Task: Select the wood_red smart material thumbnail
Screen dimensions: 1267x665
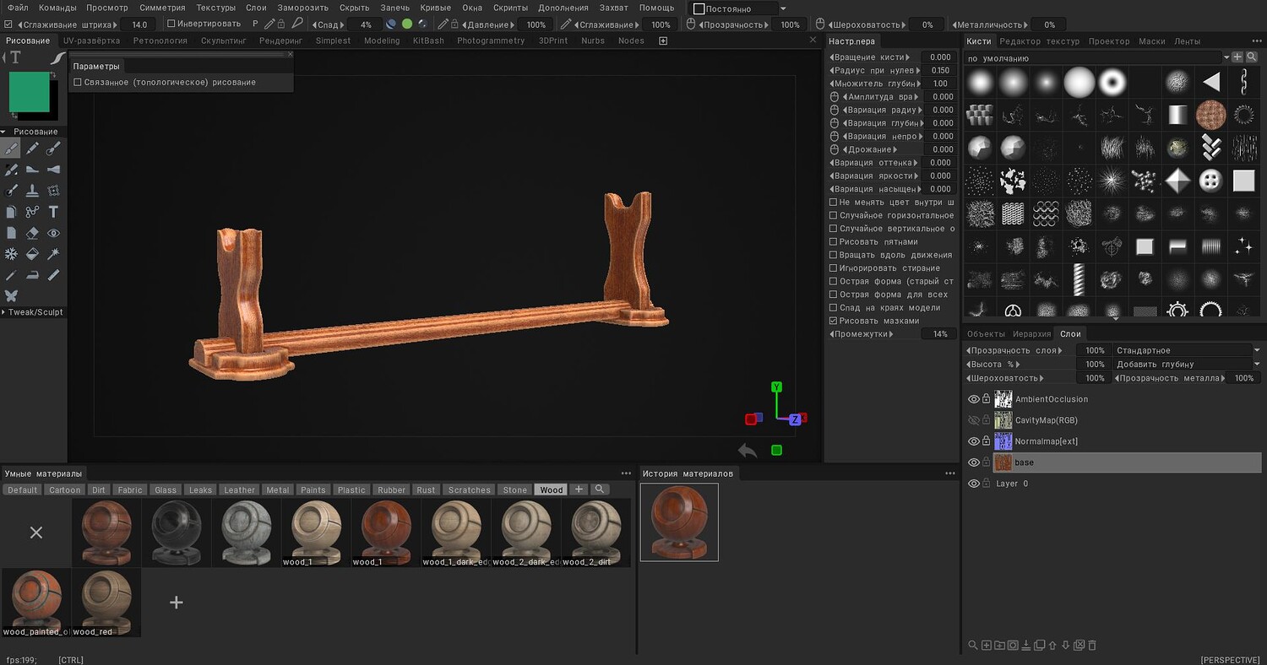Action: 106,602
